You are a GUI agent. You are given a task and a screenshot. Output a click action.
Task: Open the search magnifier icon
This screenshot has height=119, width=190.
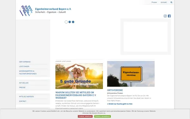pos(171,2)
